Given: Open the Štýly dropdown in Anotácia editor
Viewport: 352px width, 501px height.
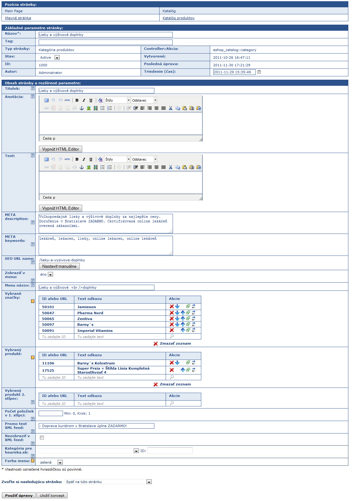Looking at the screenshot, I should (x=117, y=100).
